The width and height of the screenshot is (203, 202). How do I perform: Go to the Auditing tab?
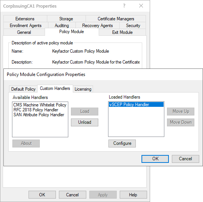pyautogui.click(x=62, y=26)
